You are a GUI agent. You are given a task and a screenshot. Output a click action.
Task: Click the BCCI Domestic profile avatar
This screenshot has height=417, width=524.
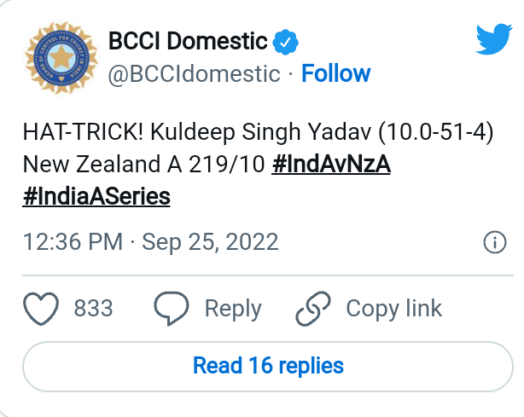58,57
